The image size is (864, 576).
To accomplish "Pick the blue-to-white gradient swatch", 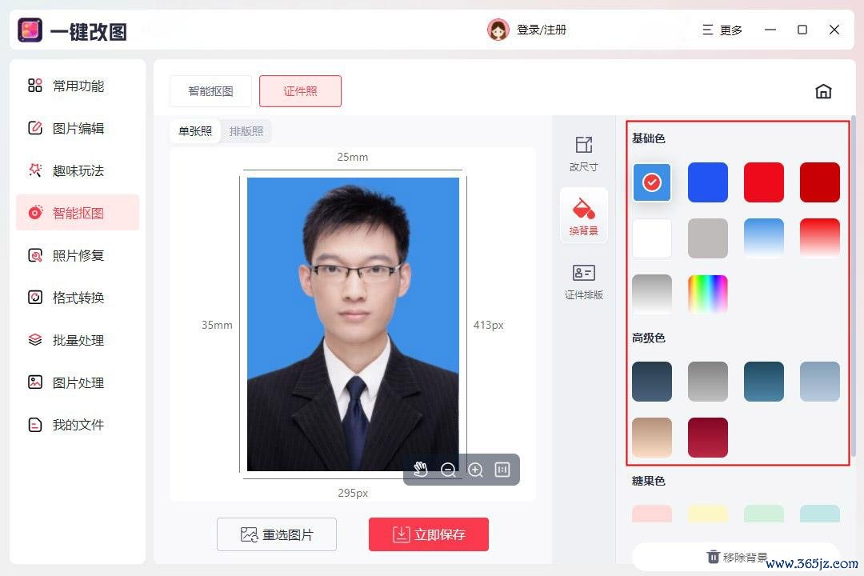I will (x=764, y=238).
